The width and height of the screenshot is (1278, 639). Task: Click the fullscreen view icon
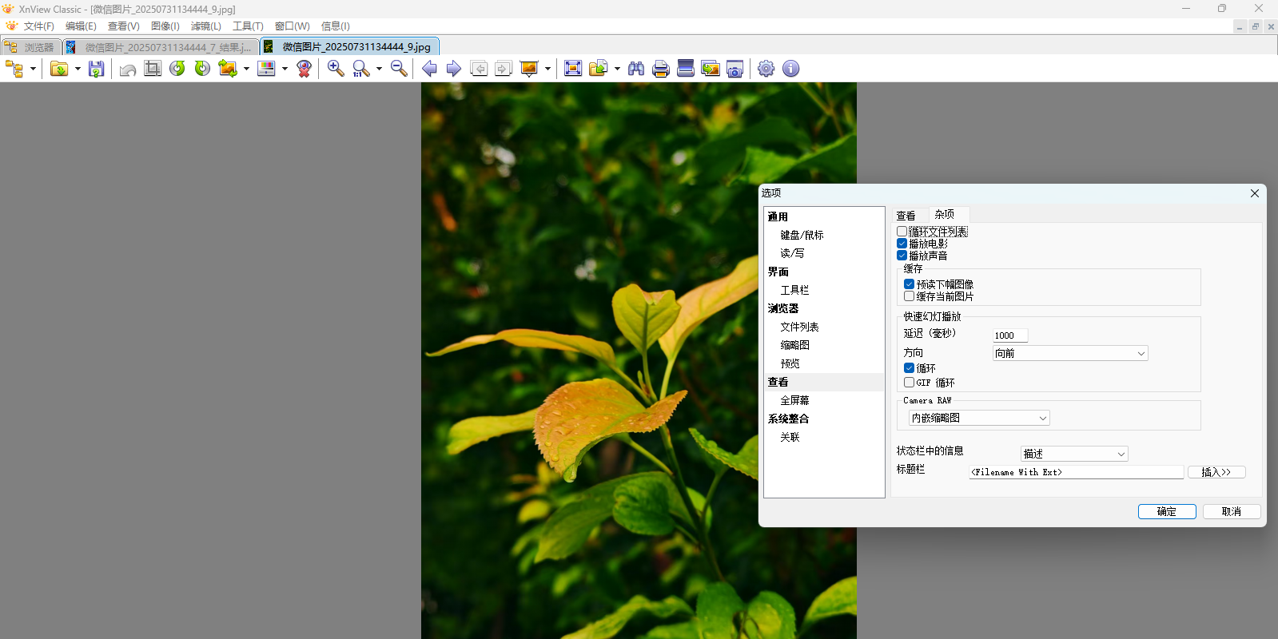pyautogui.click(x=573, y=69)
